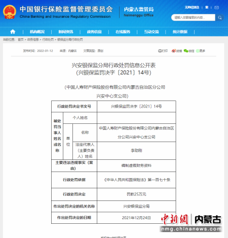This screenshot has width=228, height=238.
Task: Open the envelope mail icon in header
Action: pyautogui.click(x=216, y=8)
